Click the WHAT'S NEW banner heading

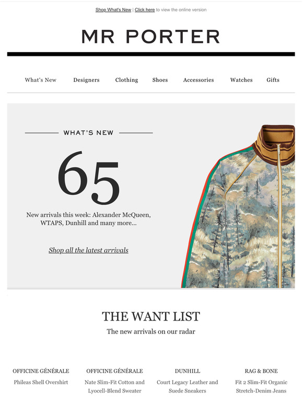(x=88, y=133)
